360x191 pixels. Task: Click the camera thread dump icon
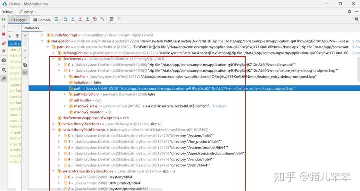tap(4, 60)
